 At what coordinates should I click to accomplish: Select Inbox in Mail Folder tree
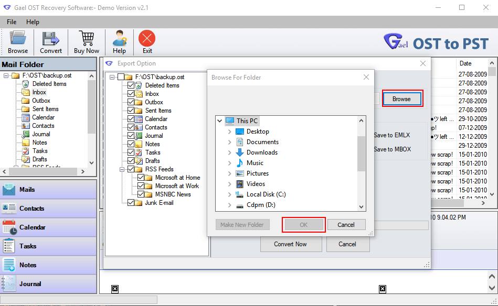tap(39, 92)
